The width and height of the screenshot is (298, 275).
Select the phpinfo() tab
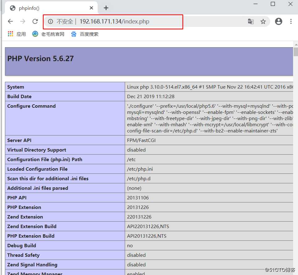(x=51, y=8)
